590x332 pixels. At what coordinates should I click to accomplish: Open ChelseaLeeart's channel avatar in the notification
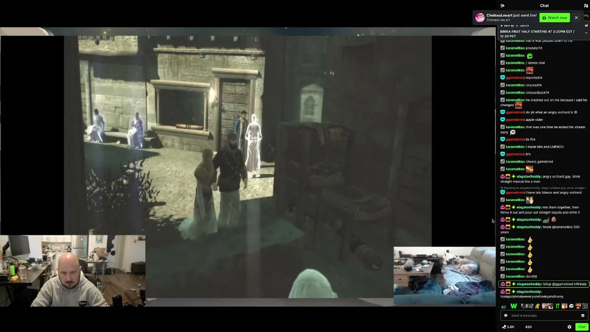click(x=480, y=18)
